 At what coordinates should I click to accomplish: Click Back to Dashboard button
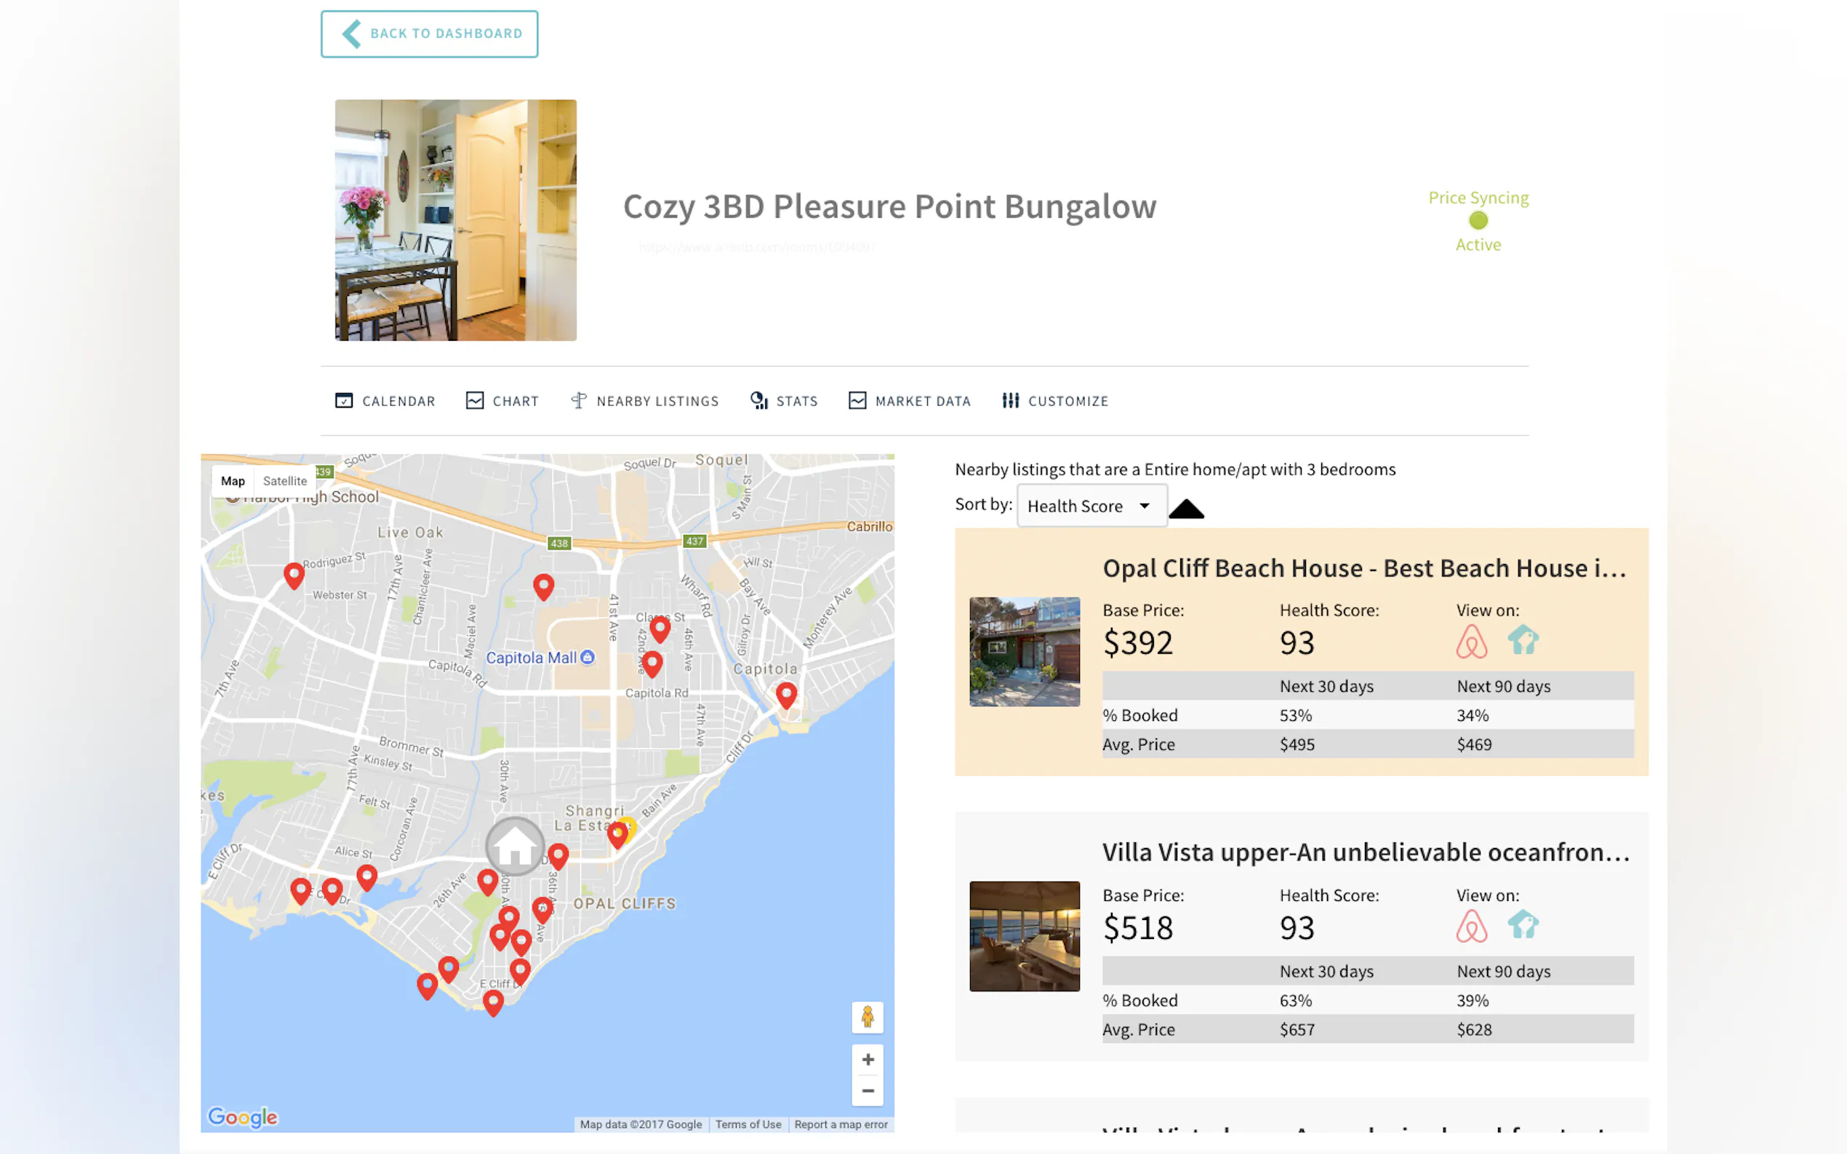click(429, 33)
